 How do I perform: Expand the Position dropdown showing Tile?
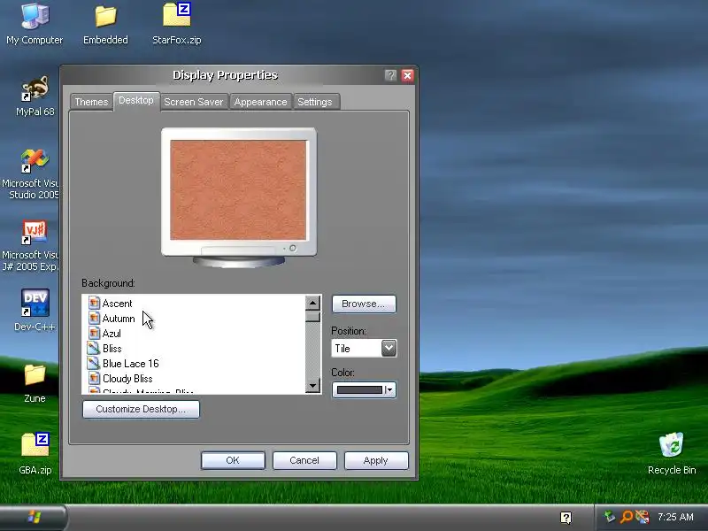click(389, 348)
